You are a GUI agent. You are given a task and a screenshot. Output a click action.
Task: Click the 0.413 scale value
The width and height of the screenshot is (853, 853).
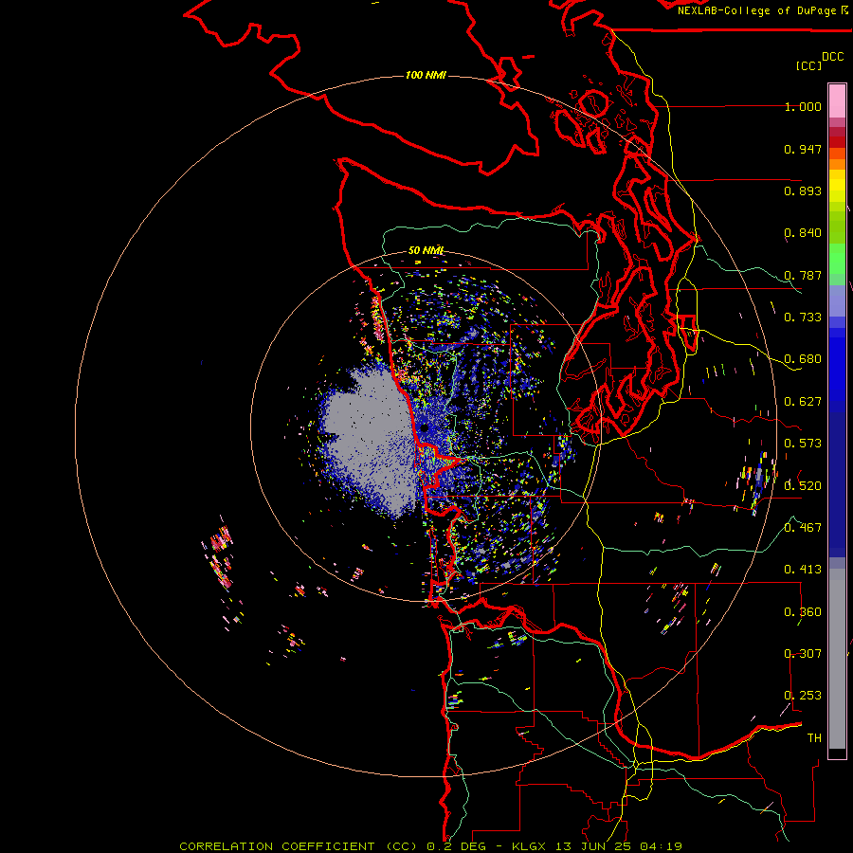click(803, 570)
